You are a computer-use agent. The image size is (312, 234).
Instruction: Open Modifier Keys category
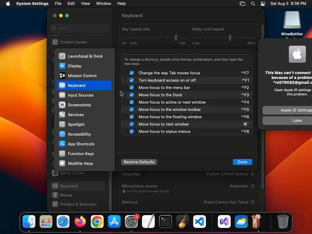84,163
